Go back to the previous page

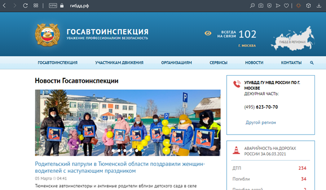point(4,6)
